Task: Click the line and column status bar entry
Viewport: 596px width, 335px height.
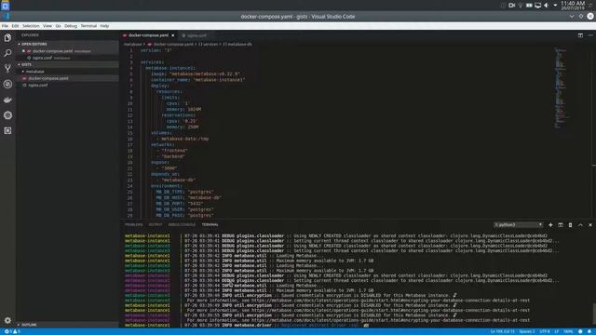Action: (503, 331)
